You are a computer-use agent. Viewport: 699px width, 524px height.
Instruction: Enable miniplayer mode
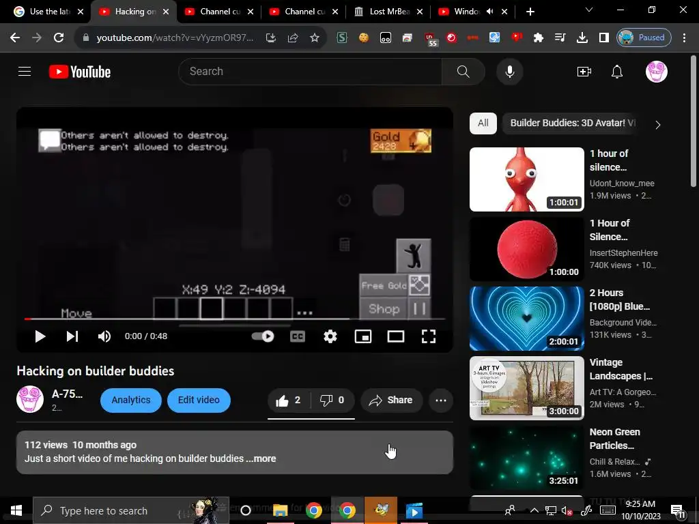[363, 336]
